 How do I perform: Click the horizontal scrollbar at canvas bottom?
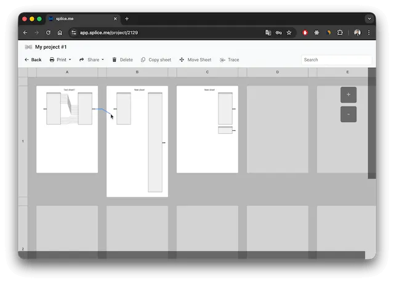(191, 255)
